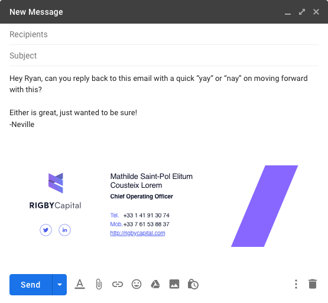Open the rigbycapital.com link
Image resolution: width=328 pixels, height=303 pixels.
coord(138,233)
